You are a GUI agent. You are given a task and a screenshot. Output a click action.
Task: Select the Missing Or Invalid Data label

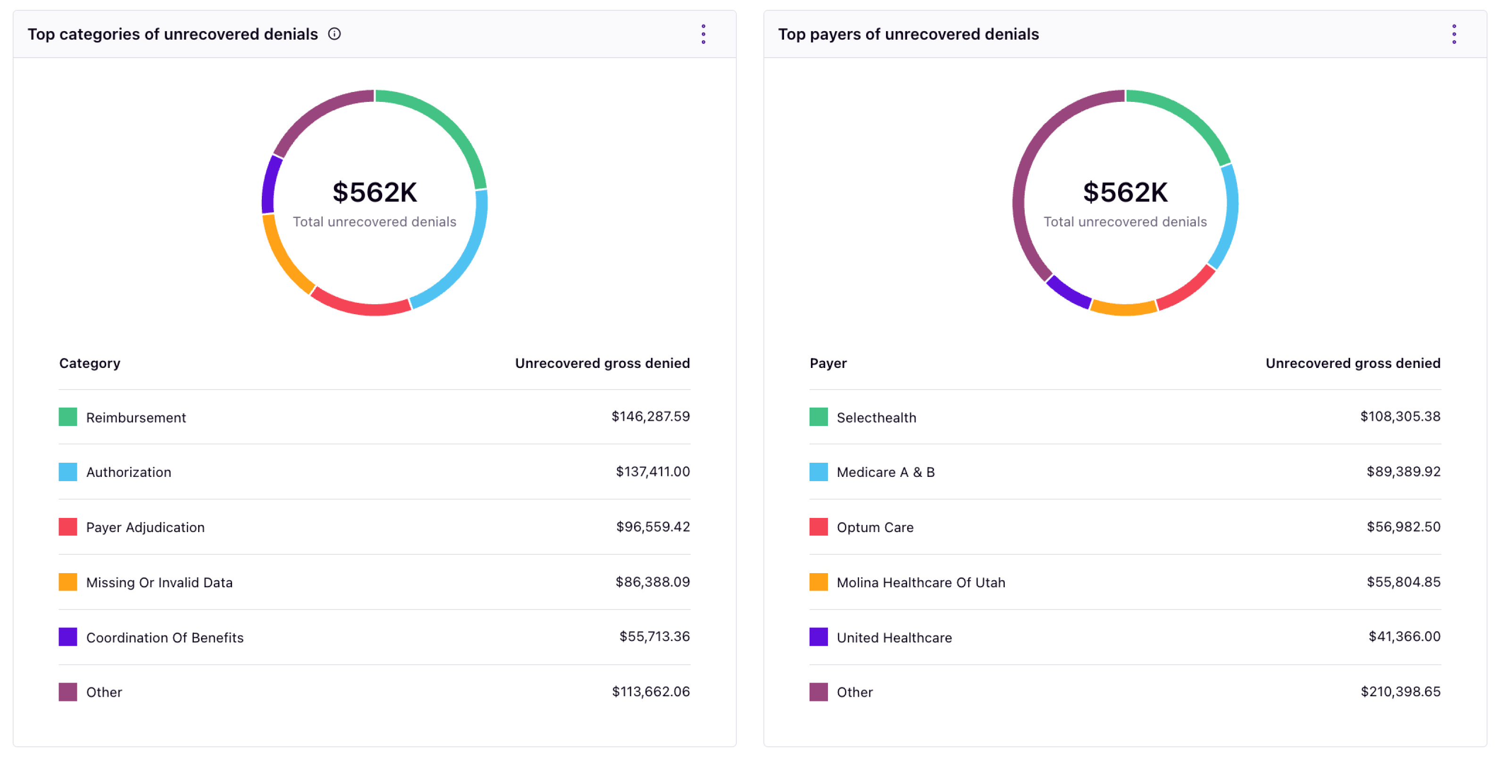tap(159, 583)
